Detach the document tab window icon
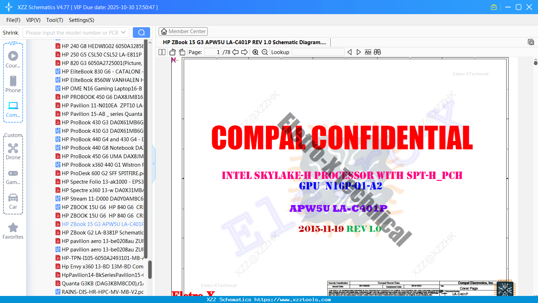The height and width of the screenshot is (303, 538). coord(531,42)
